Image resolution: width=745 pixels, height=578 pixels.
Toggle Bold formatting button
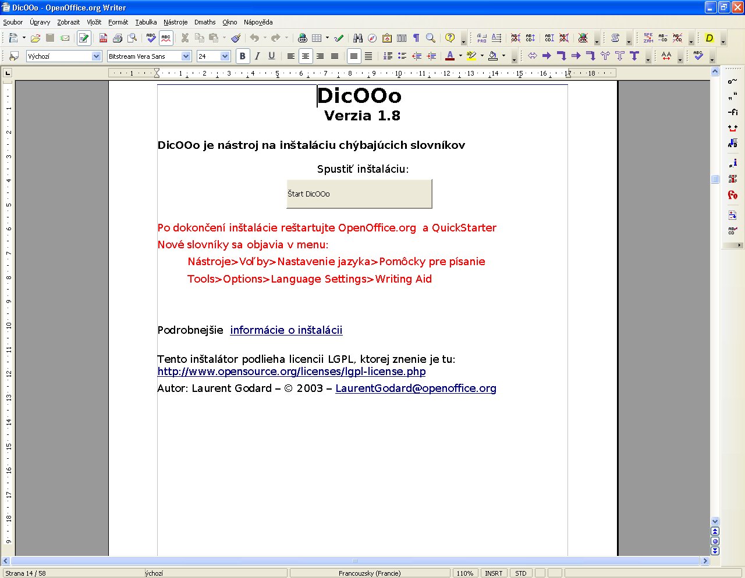(x=243, y=56)
